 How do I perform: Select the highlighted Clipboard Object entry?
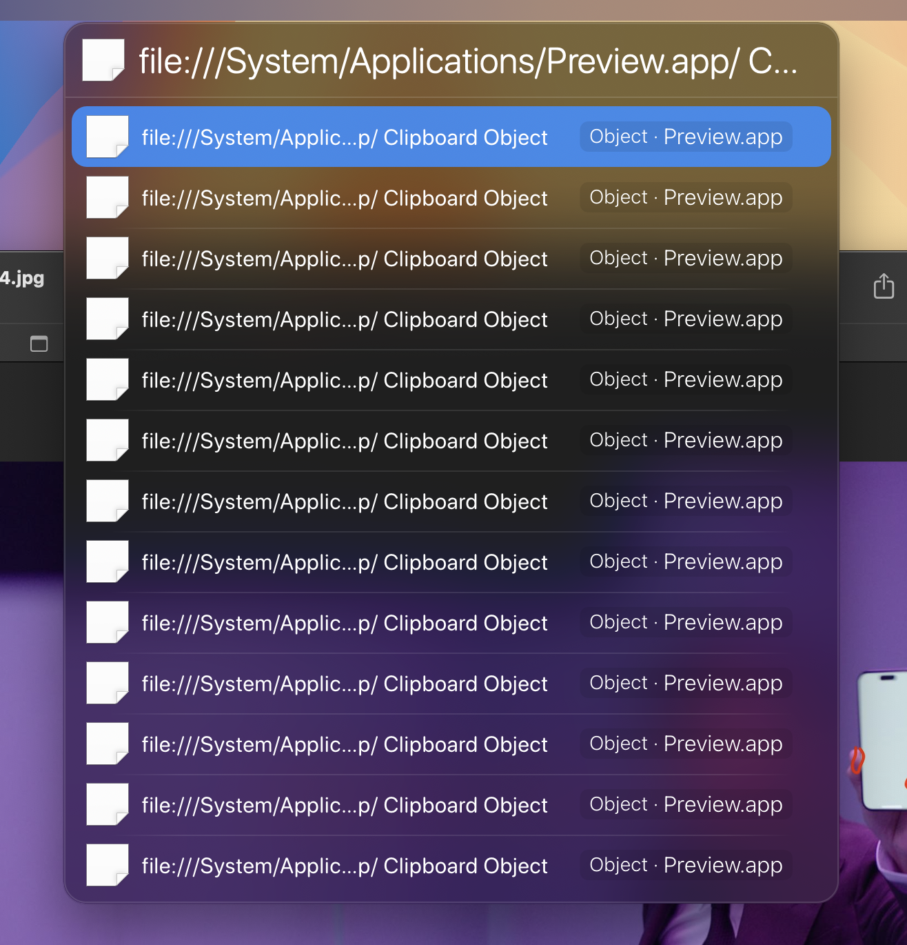pos(451,137)
